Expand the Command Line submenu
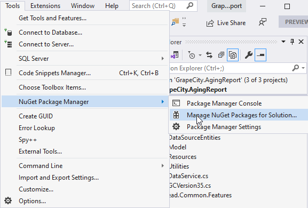 tap(85, 166)
